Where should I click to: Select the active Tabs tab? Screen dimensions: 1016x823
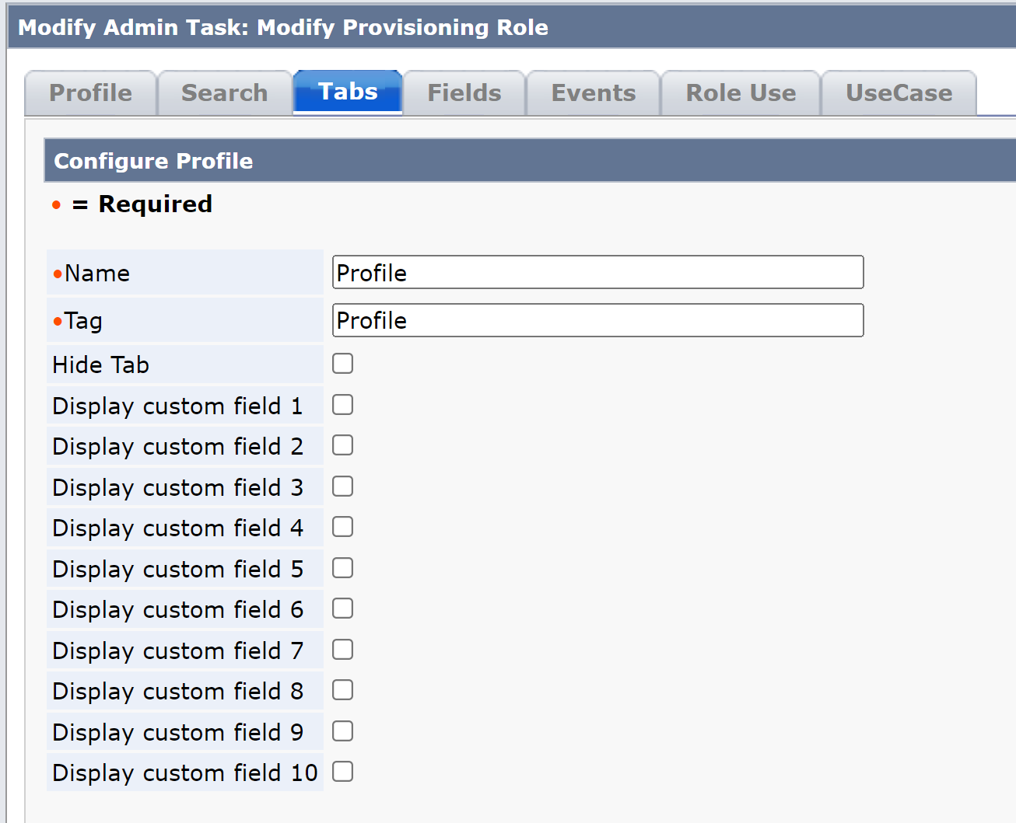(x=348, y=92)
